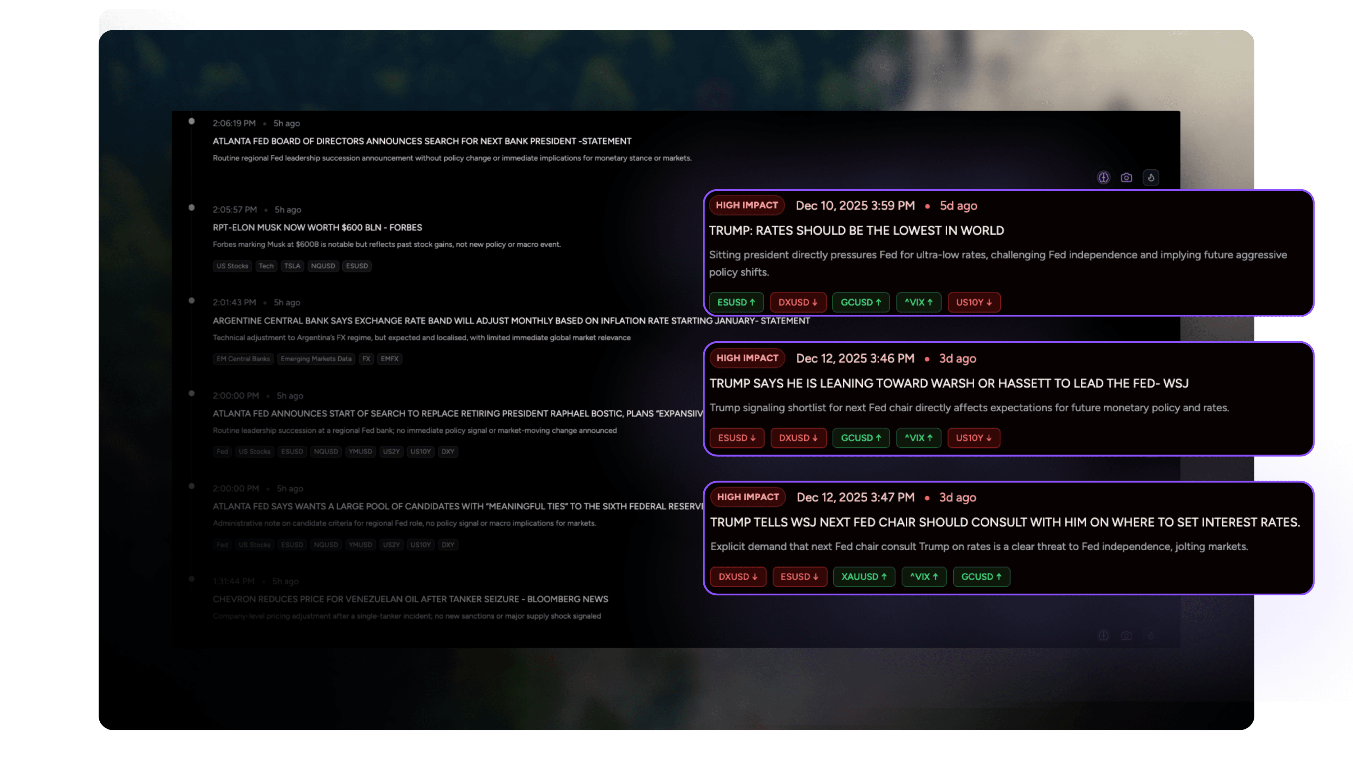
Task: Select Fed tag on Raphael Bostic story
Action: coord(222,452)
